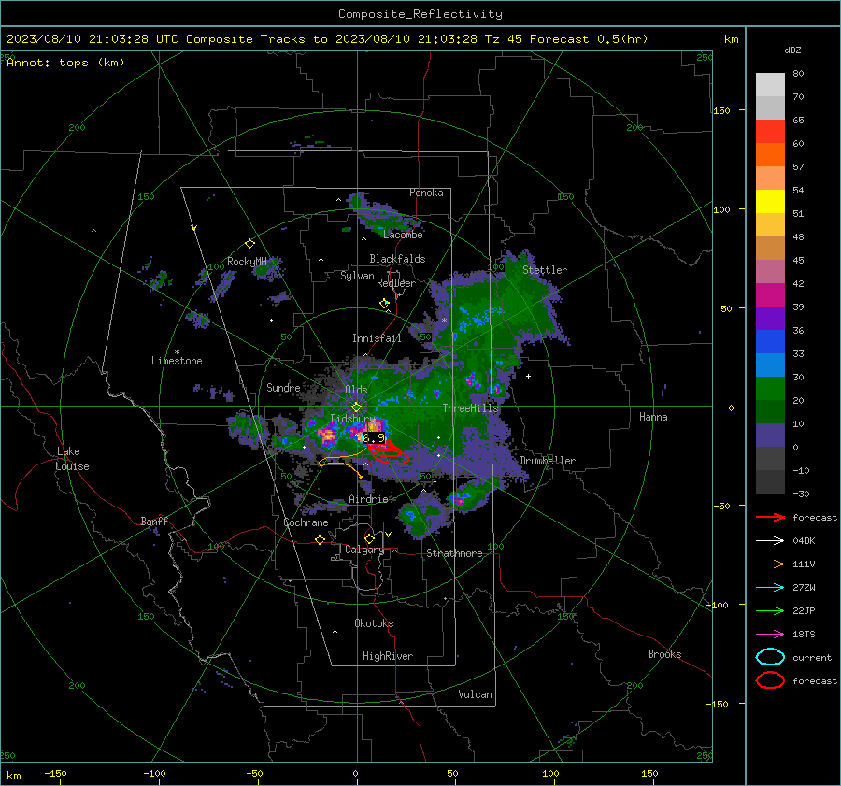Click the white 04DK arrow legend icon
Screen dimensions: 841x786
[x=770, y=541]
